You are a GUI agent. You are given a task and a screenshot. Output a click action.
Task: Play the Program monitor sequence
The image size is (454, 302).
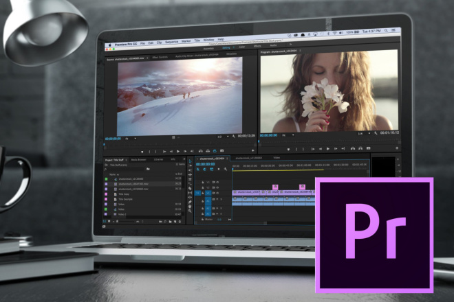tap(328, 149)
